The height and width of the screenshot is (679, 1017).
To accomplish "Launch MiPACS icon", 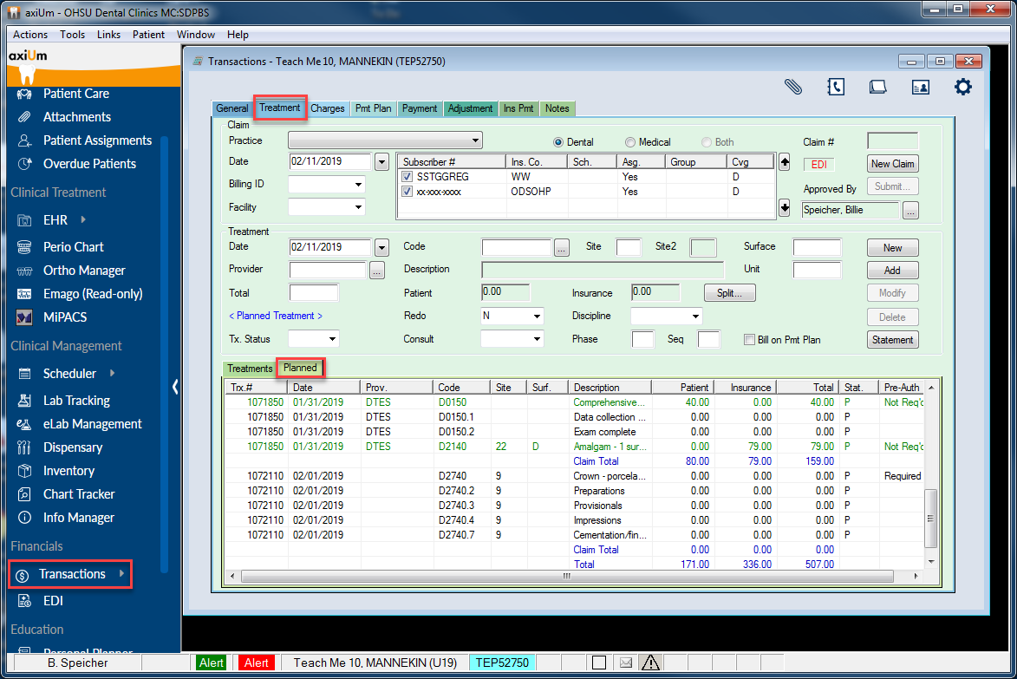I will pyautogui.click(x=24, y=317).
